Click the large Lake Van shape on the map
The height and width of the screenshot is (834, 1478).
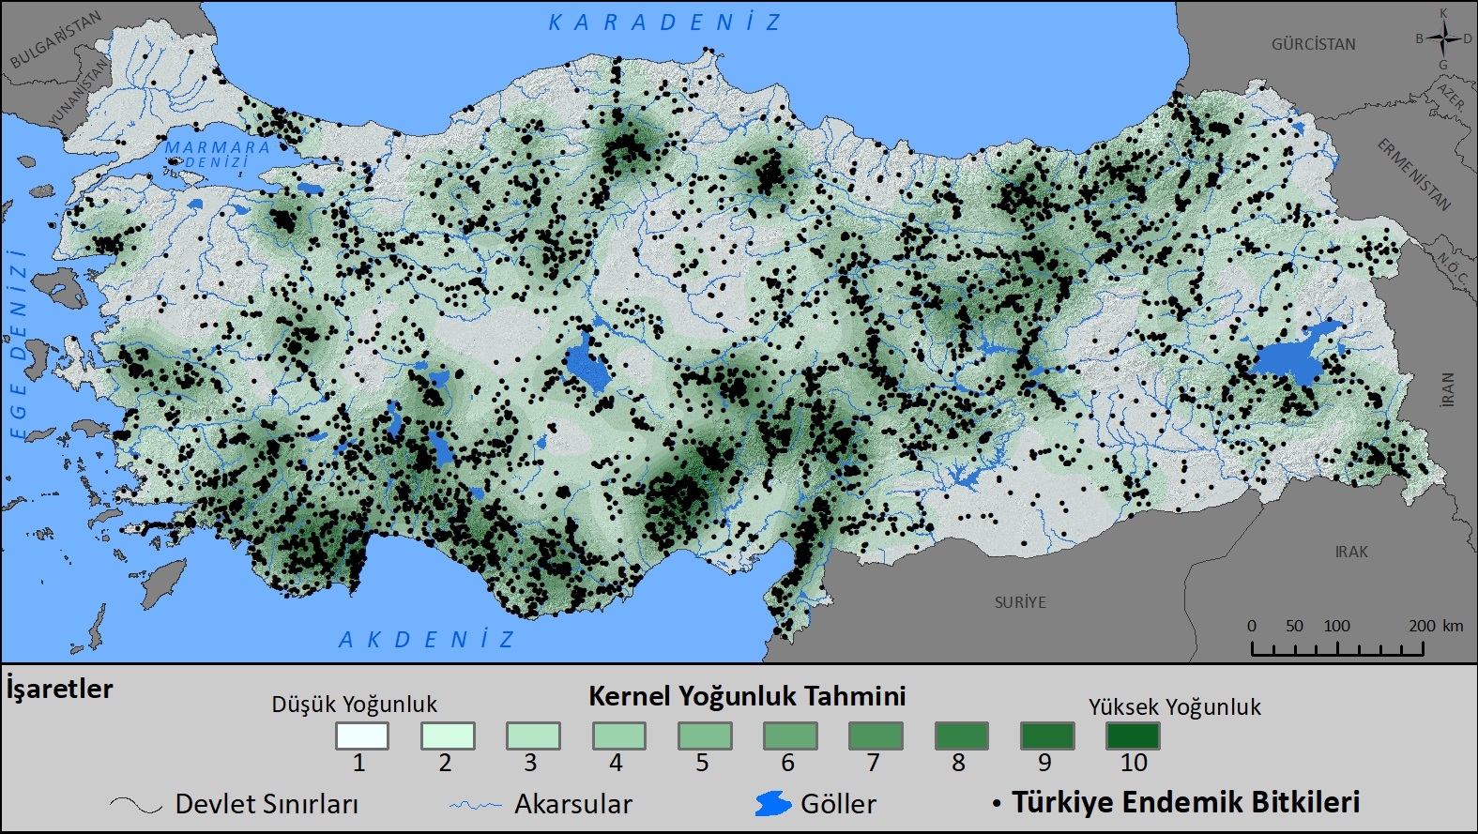[1292, 356]
